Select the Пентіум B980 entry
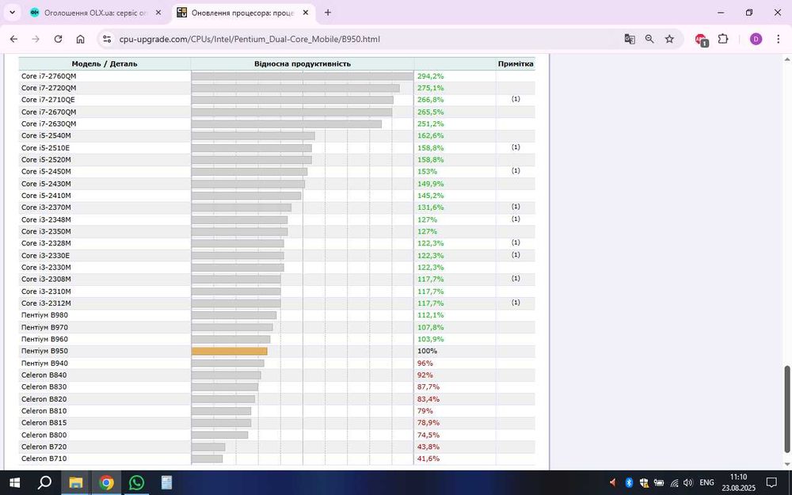Viewport: 792px width, 495px height. (x=44, y=315)
